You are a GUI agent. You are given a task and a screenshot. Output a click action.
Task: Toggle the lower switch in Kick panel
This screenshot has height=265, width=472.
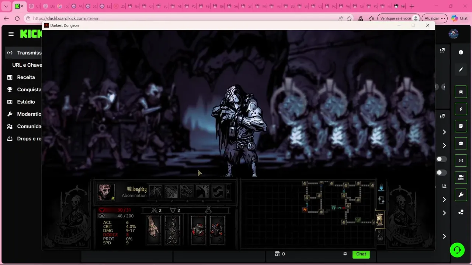click(x=441, y=173)
